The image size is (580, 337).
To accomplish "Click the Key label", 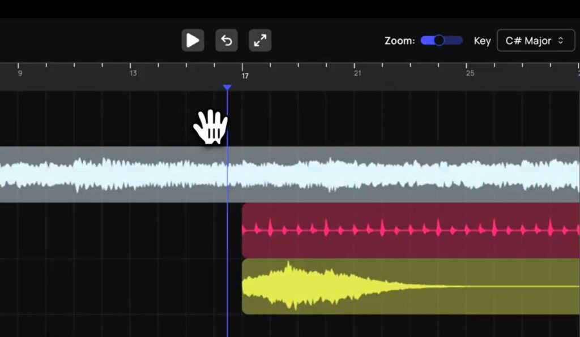I will point(483,41).
